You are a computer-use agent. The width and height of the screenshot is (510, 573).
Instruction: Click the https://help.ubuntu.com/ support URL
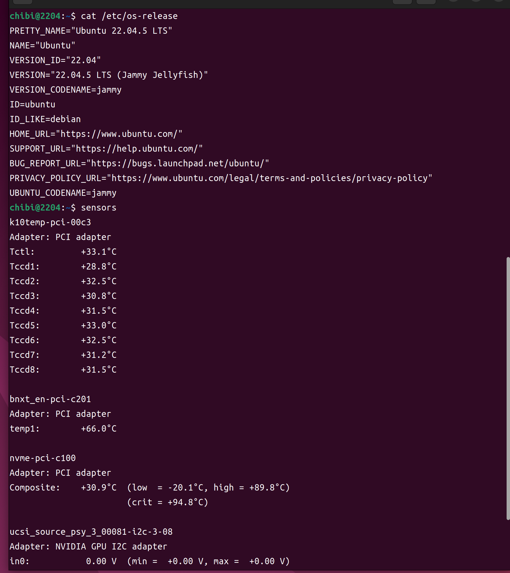137,148
